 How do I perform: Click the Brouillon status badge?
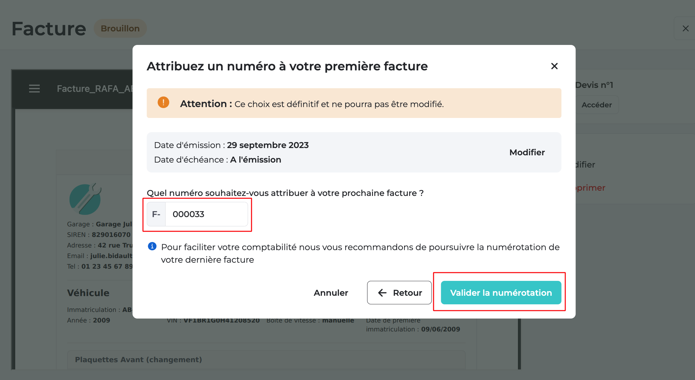pos(120,28)
